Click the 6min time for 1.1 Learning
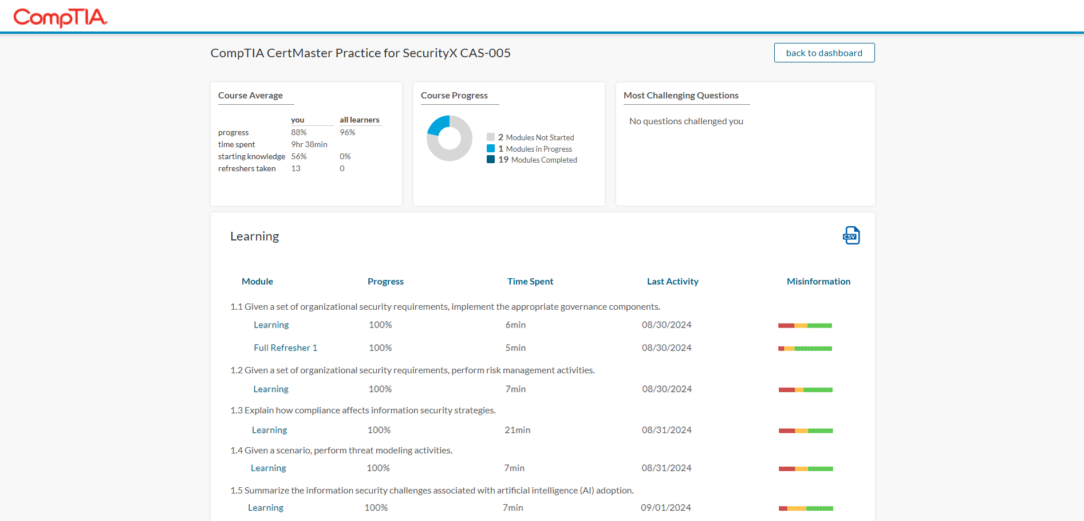The height and width of the screenshot is (521, 1084). [515, 325]
